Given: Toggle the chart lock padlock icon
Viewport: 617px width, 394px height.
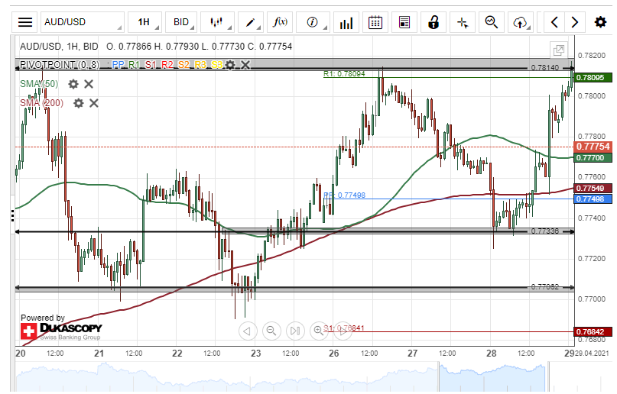Looking at the screenshot, I should coord(434,22).
